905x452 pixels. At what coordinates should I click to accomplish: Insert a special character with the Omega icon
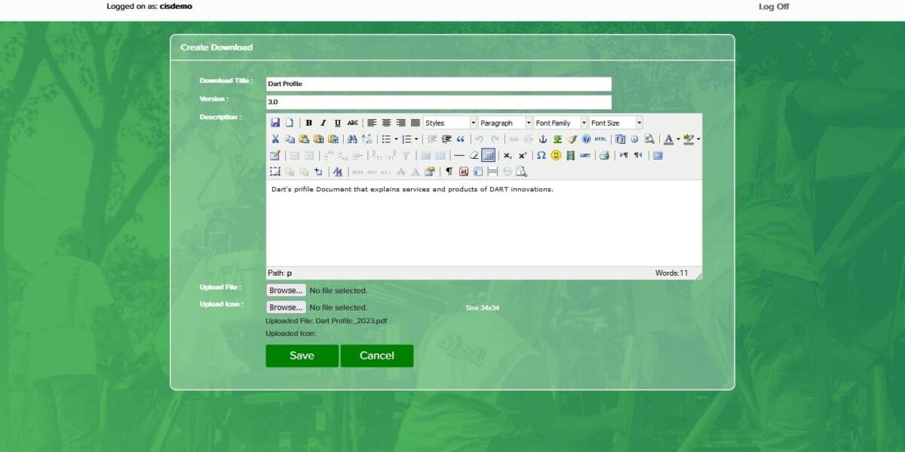point(541,155)
